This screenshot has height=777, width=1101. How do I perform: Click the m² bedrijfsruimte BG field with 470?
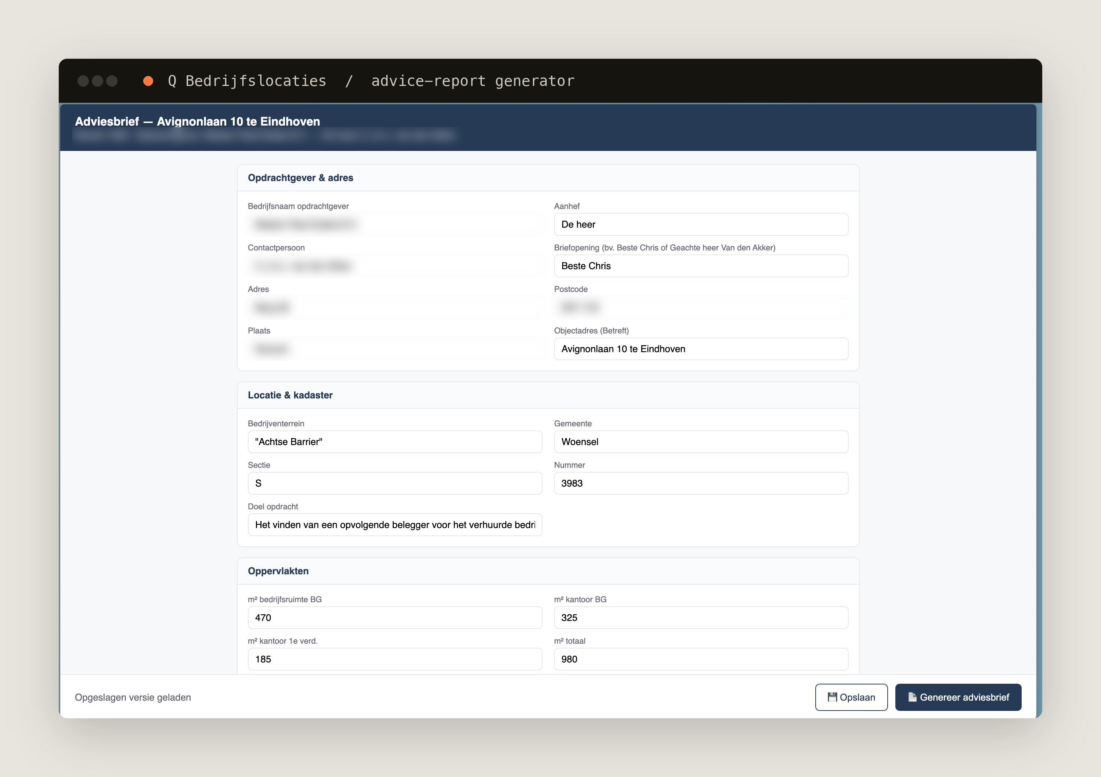click(x=395, y=617)
